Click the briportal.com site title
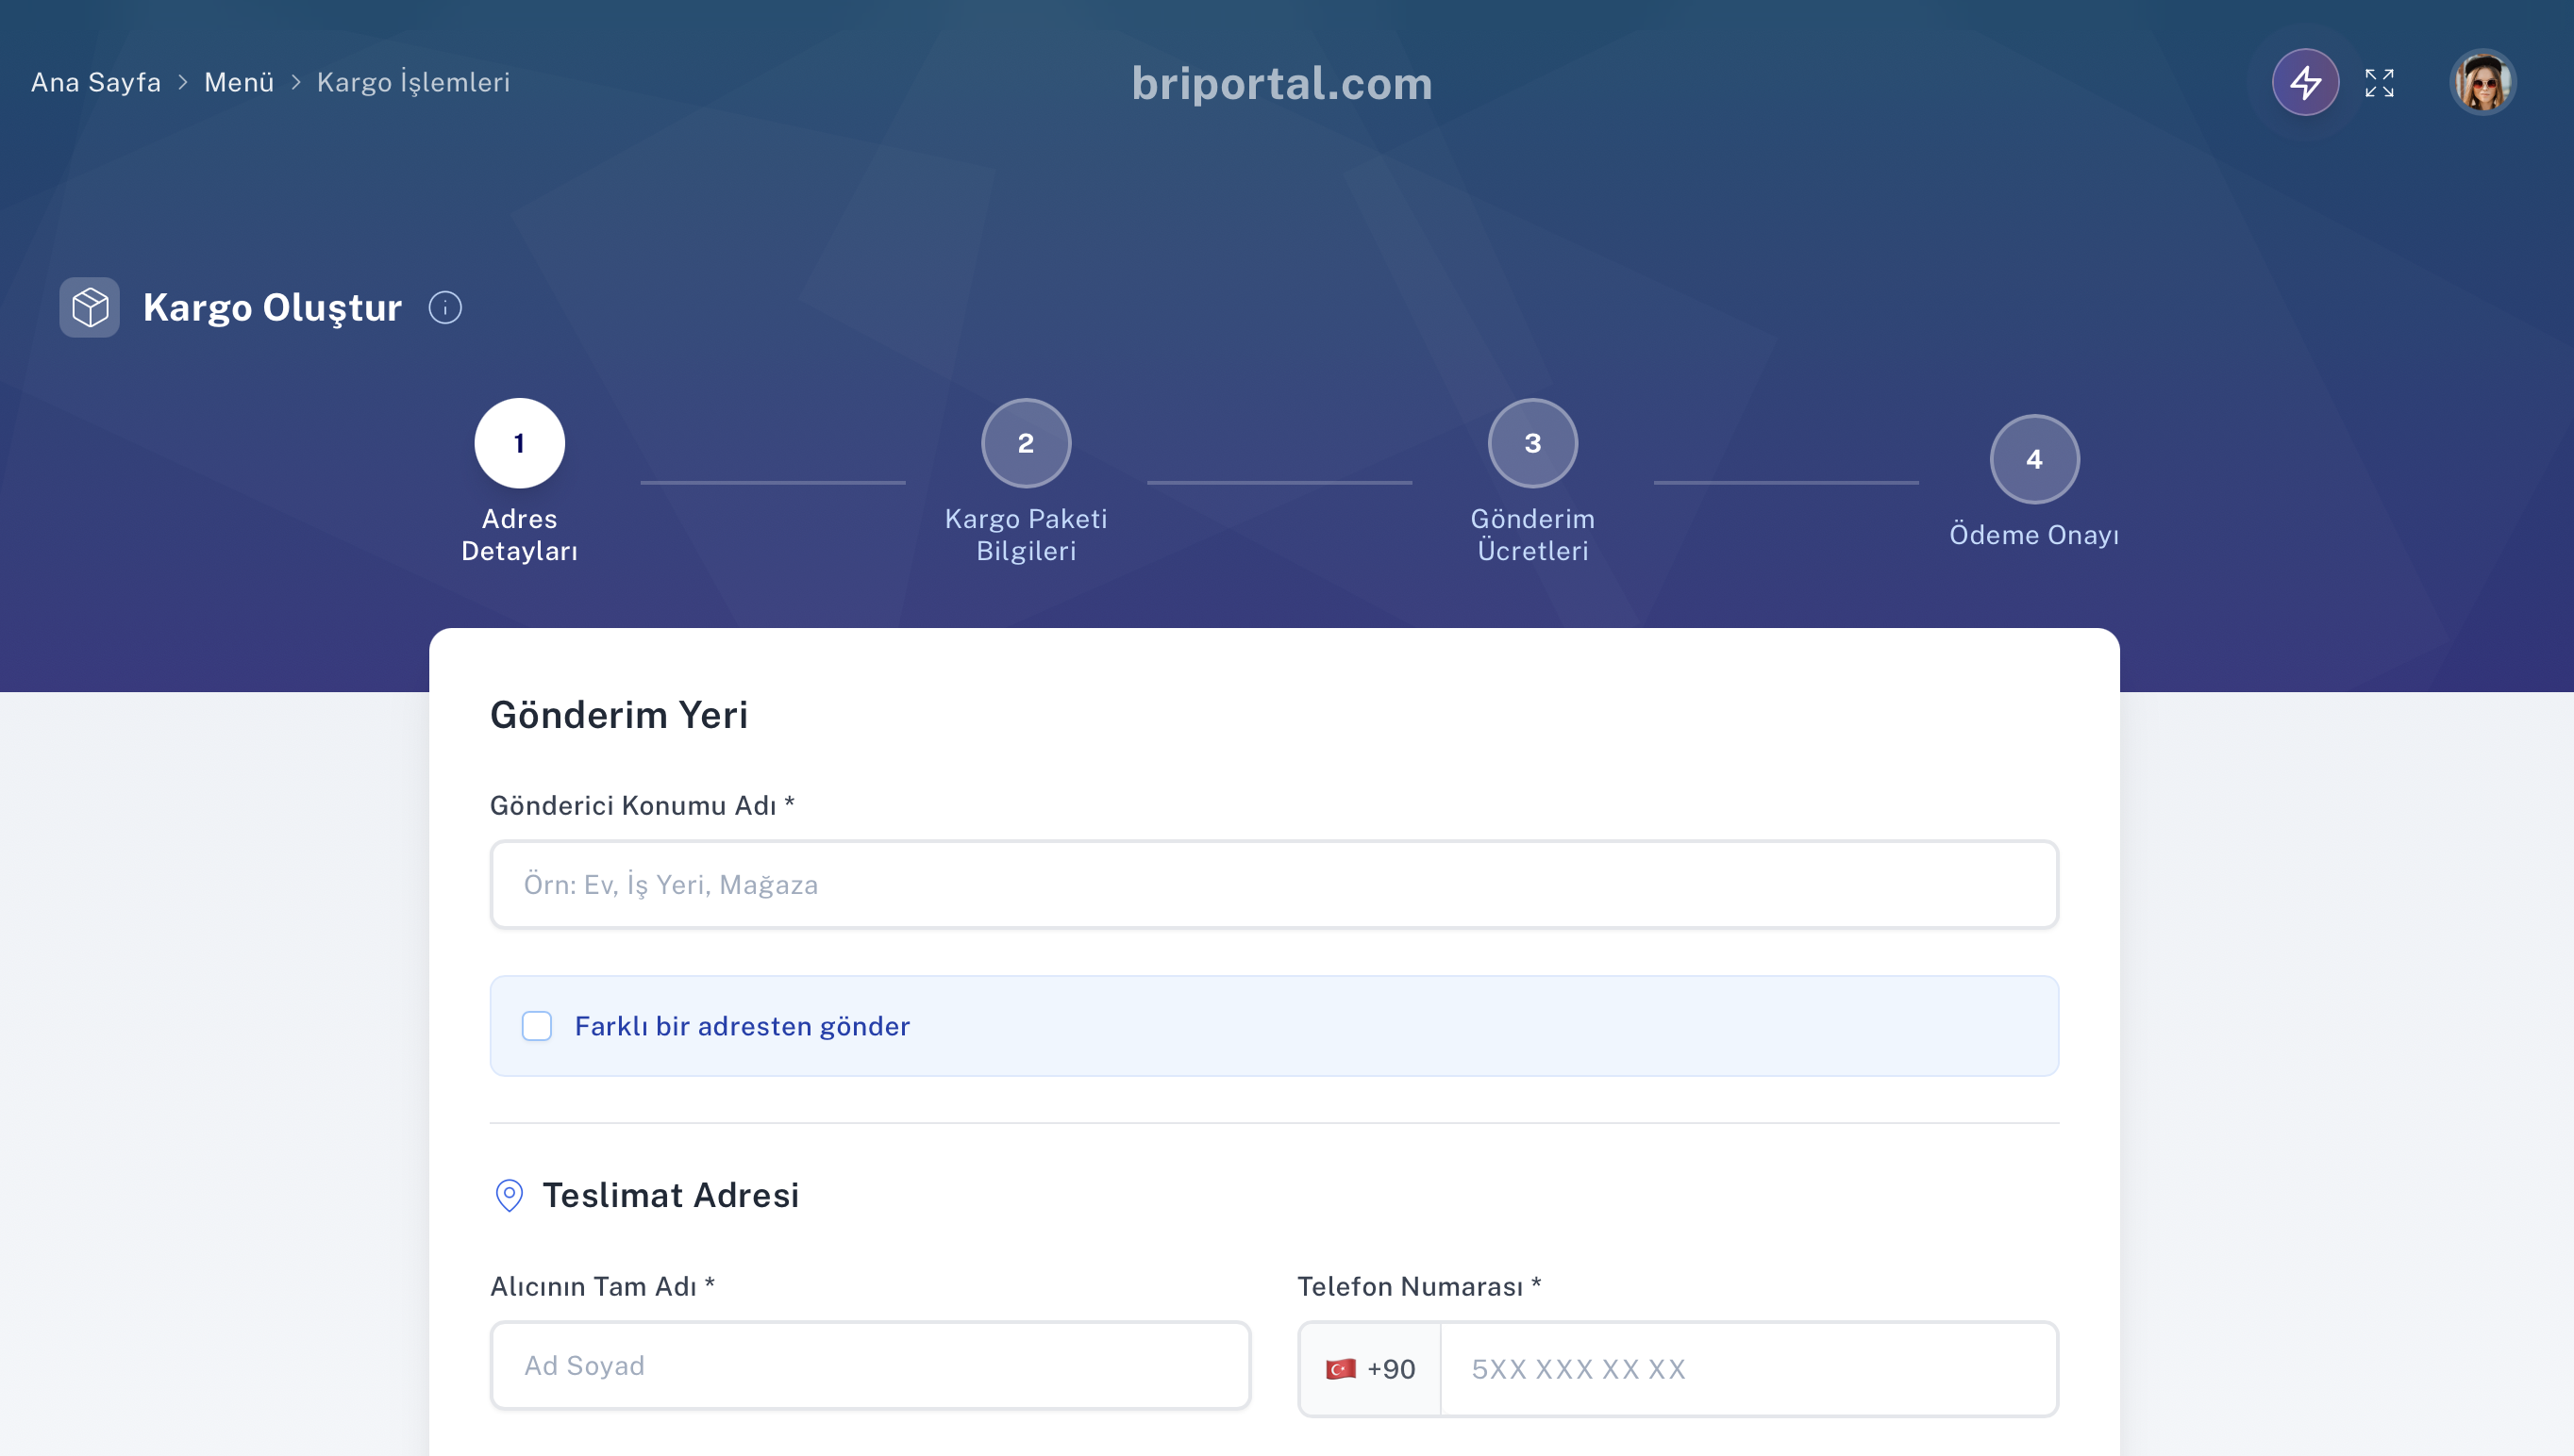This screenshot has width=2574, height=1456. point(1281,83)
